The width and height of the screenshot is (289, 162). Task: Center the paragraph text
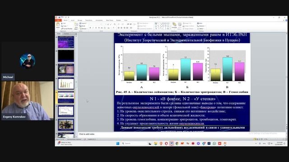pyautogui.click(x=121, y=28)
